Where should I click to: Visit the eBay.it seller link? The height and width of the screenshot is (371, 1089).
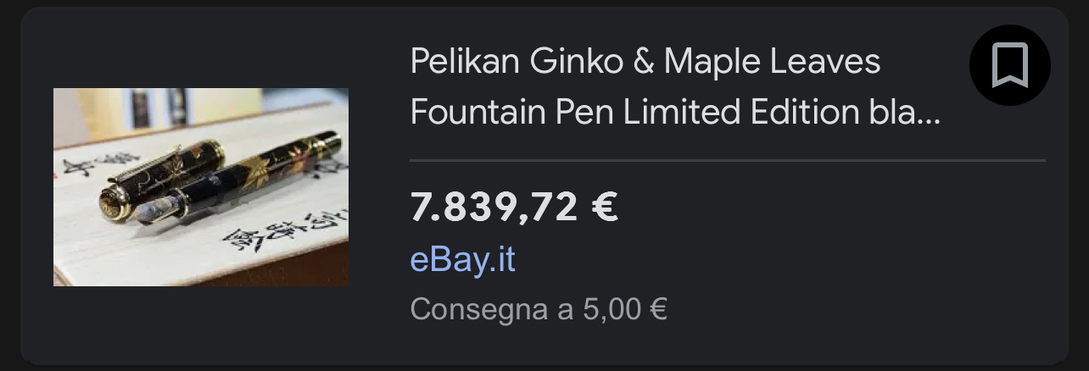462,259
